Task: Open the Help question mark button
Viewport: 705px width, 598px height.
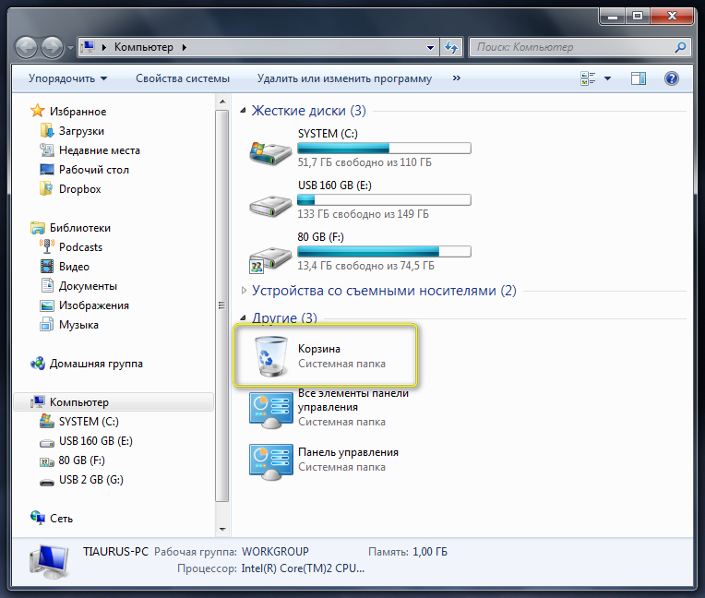Action: point(671,78)
